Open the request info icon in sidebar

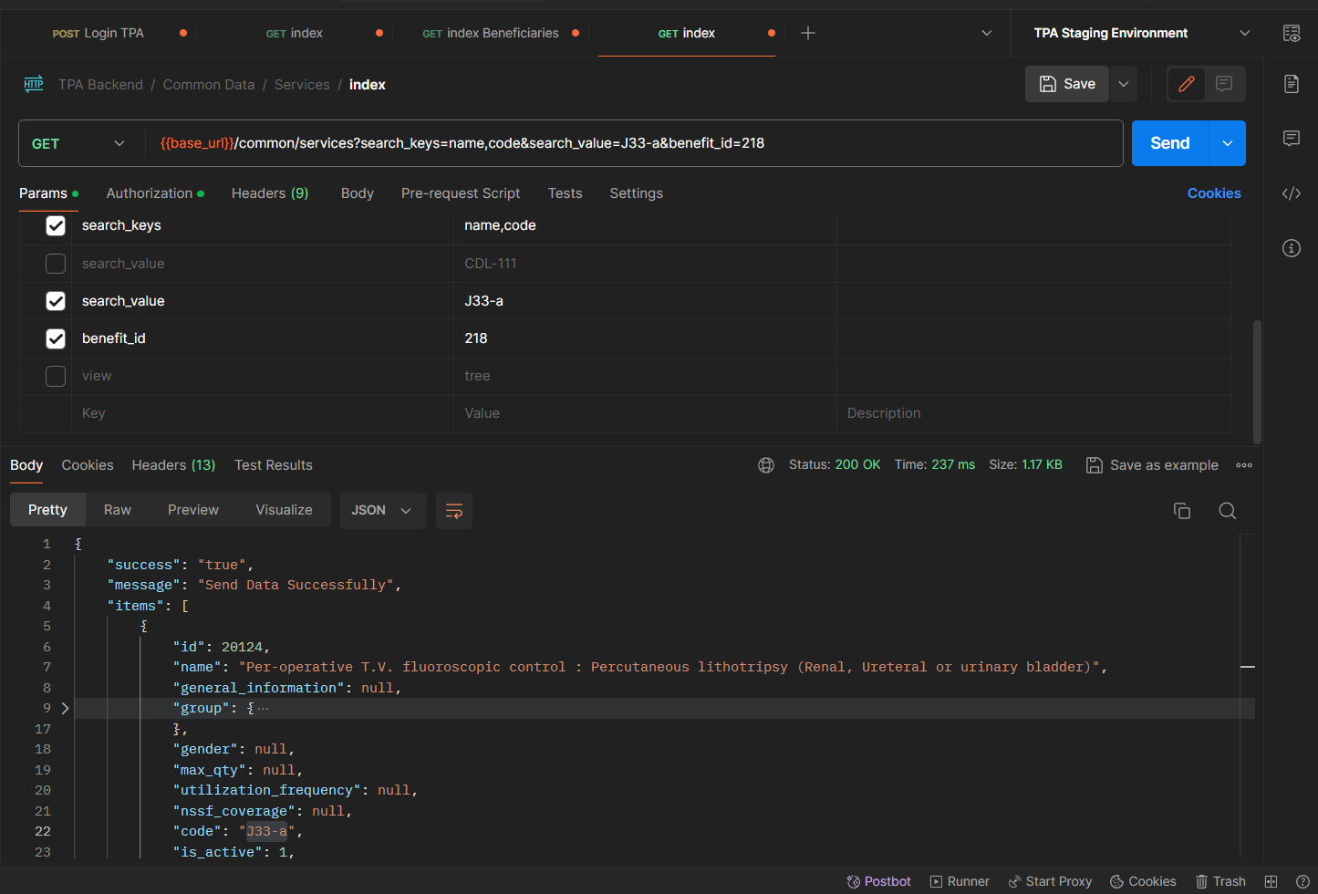1291,248
